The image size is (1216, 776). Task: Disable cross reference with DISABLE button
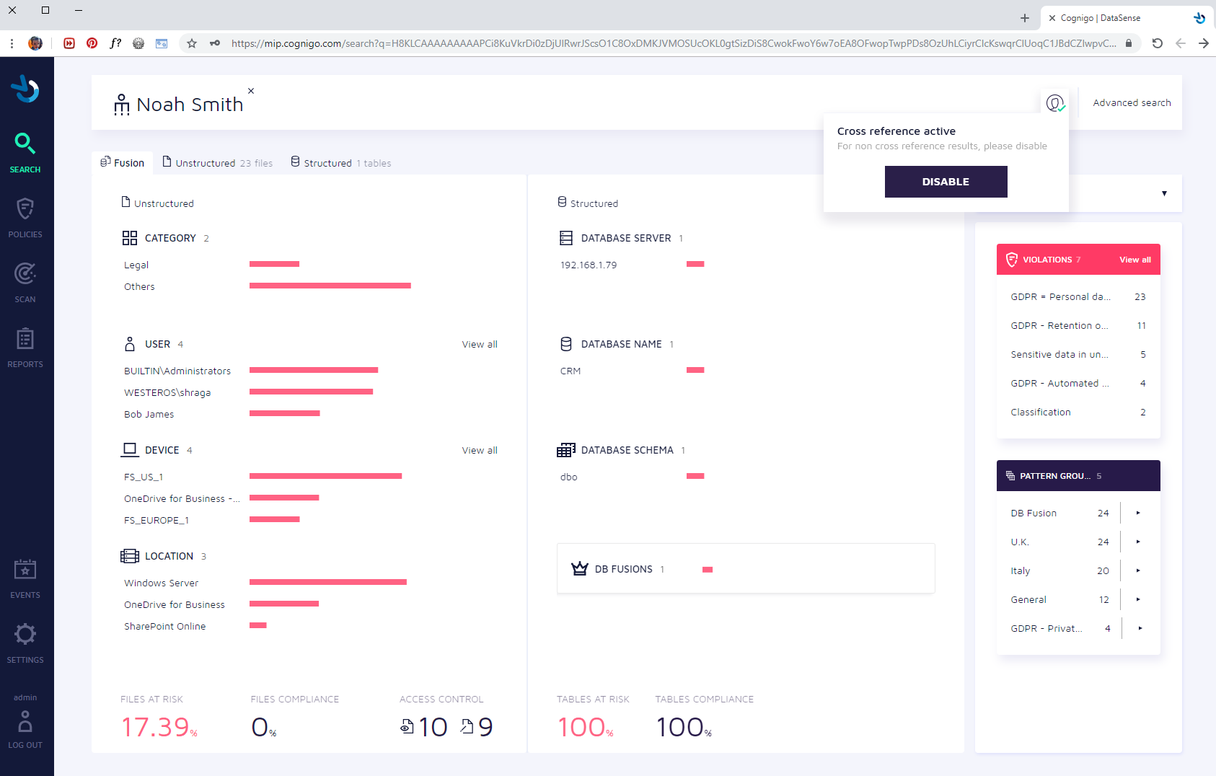(x=946, y=182)
